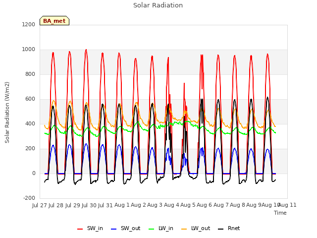Click the Jul 28 x-axis tick label
317x238 pixels.
(56, 205)
